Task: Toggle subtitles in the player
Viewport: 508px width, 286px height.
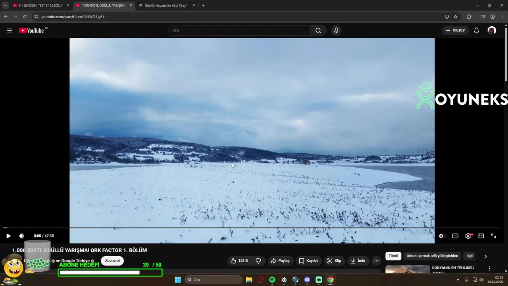Action: click(x=455, y=236)
